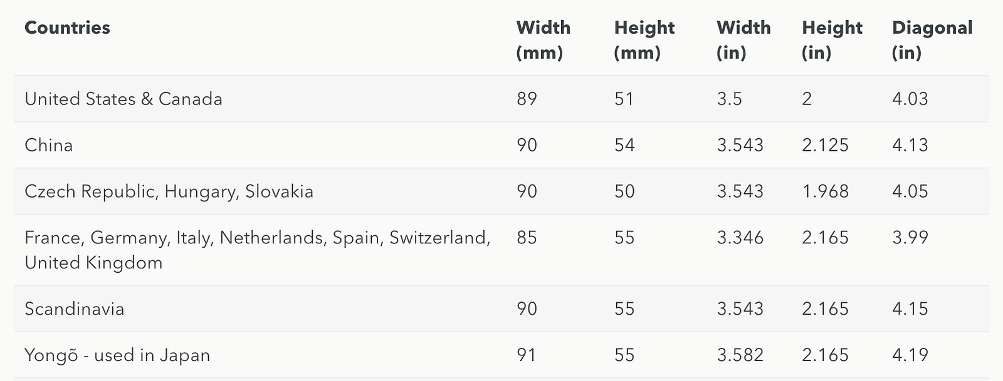Click the Countries column header

coord(67,28)
